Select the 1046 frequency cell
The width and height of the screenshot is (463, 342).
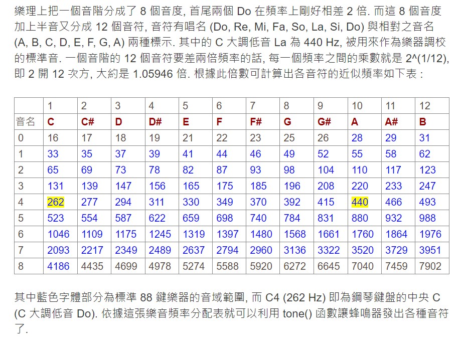(x=58, y=234)
